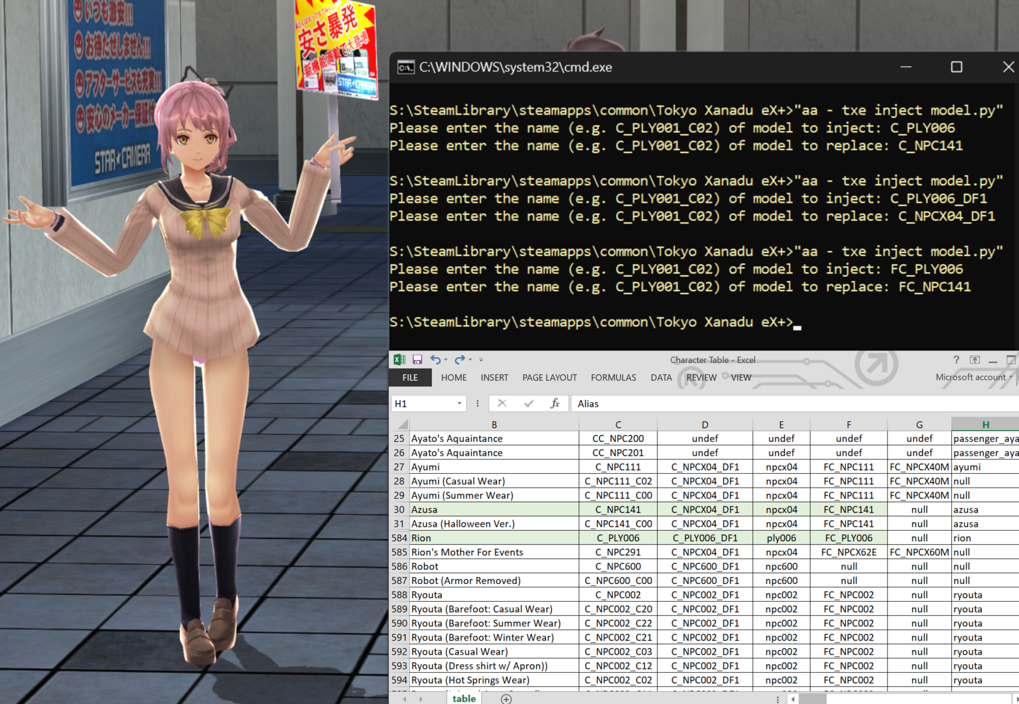The image size is (1019, 704).
Task: Switch to the INSERT ribbon tab
Action: point(495,377)
